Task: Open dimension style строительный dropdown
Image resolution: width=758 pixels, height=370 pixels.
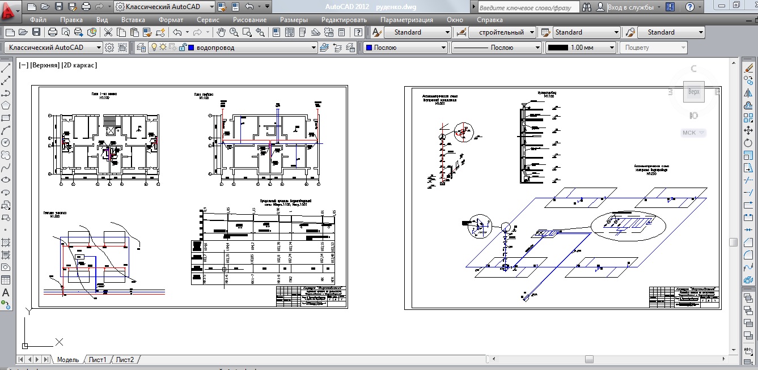Action: [x=502, y=32]
